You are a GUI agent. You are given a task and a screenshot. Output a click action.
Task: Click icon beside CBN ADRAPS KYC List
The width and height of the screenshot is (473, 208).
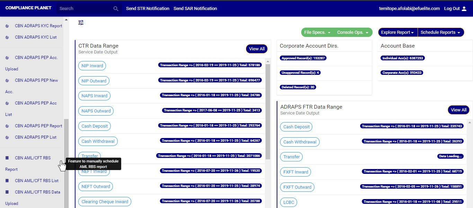click(x=7, y=37)
